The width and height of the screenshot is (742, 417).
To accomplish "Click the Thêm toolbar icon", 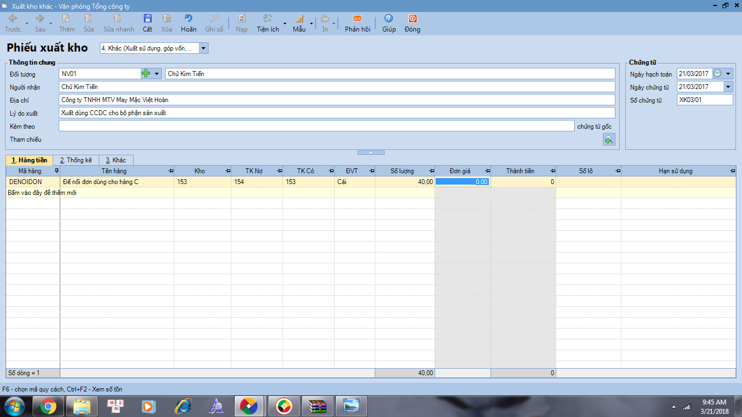I will point(67,18).
